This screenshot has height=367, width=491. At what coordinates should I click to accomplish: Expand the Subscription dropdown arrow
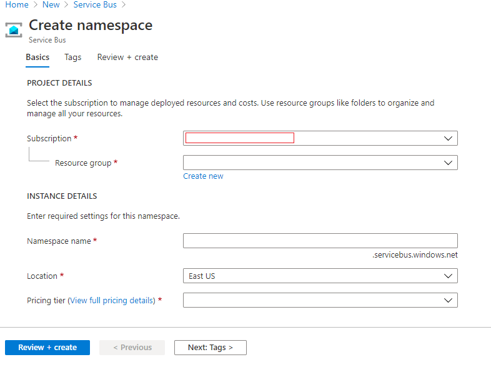click(448, 138)
